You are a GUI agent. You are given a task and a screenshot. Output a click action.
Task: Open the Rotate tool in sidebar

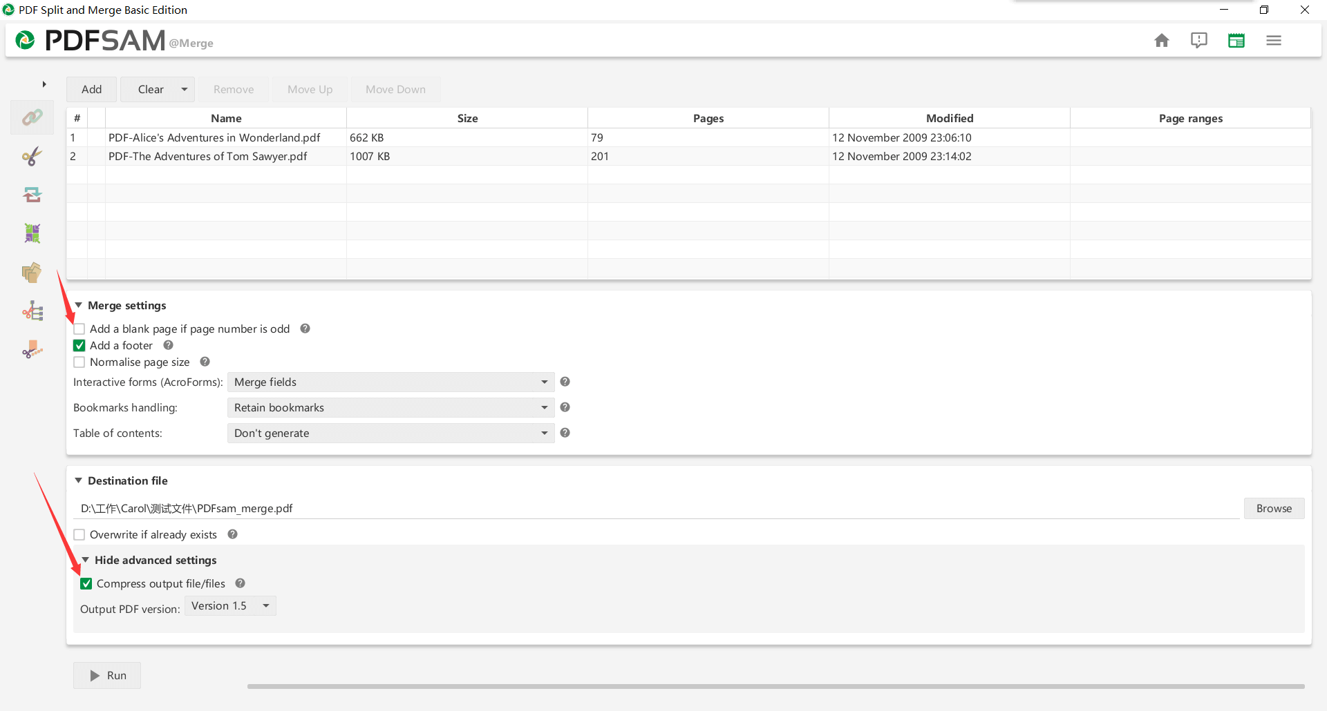(x=32, y=195)
